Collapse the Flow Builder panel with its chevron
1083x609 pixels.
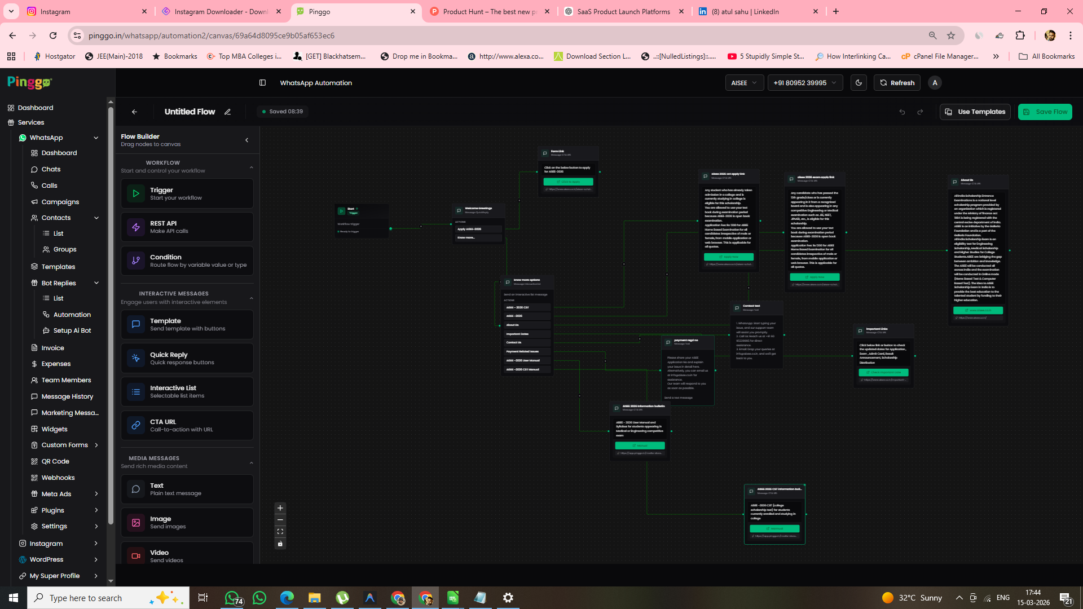tap(246, 140)
